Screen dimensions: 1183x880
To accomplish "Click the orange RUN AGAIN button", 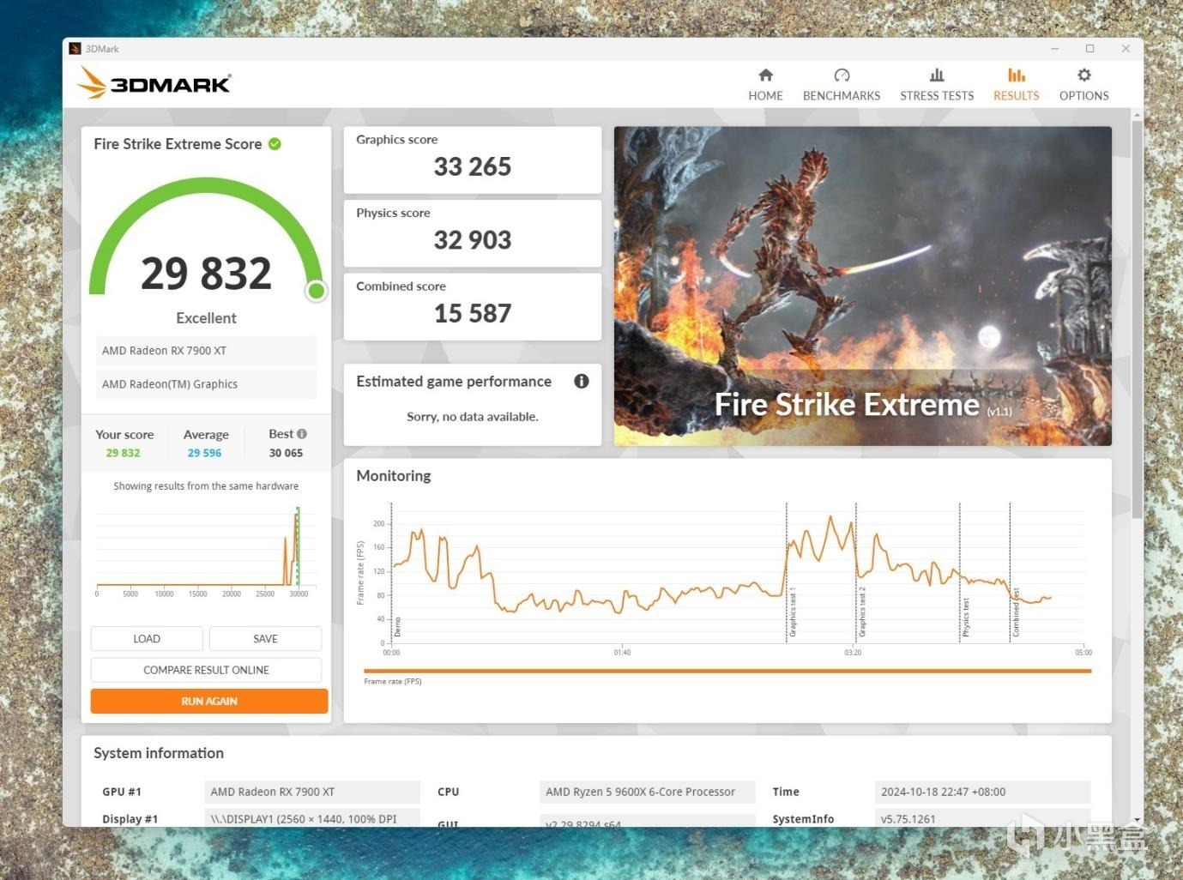I will (209, 702).
